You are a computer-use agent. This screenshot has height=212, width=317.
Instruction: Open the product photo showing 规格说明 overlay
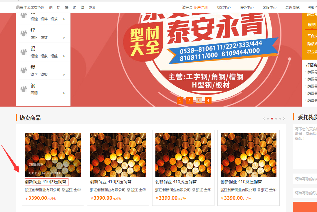click(53, 155)
